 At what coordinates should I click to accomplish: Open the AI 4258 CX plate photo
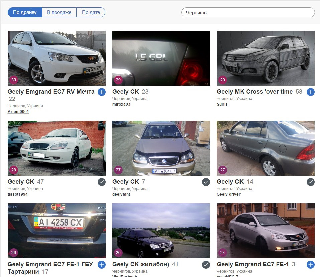(56, 231)
